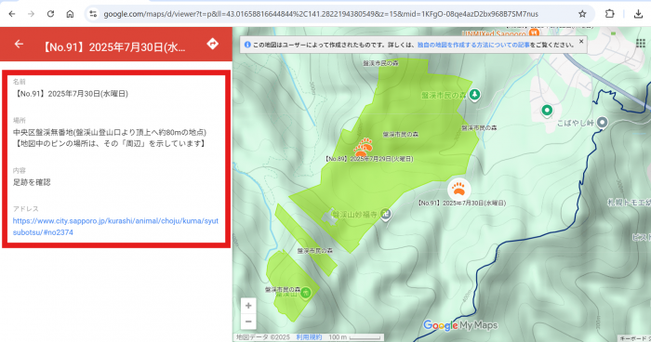The width and height of the screenshot is (651, 342).
Task: Zoom out the map with minus button
Action: 248,322
